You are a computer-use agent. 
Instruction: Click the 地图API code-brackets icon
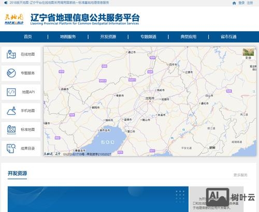tap(11, 92)
